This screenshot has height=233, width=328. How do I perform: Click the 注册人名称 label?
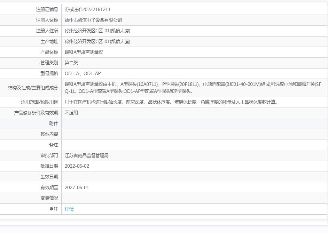pyautogui.click(x=47, y=20)
